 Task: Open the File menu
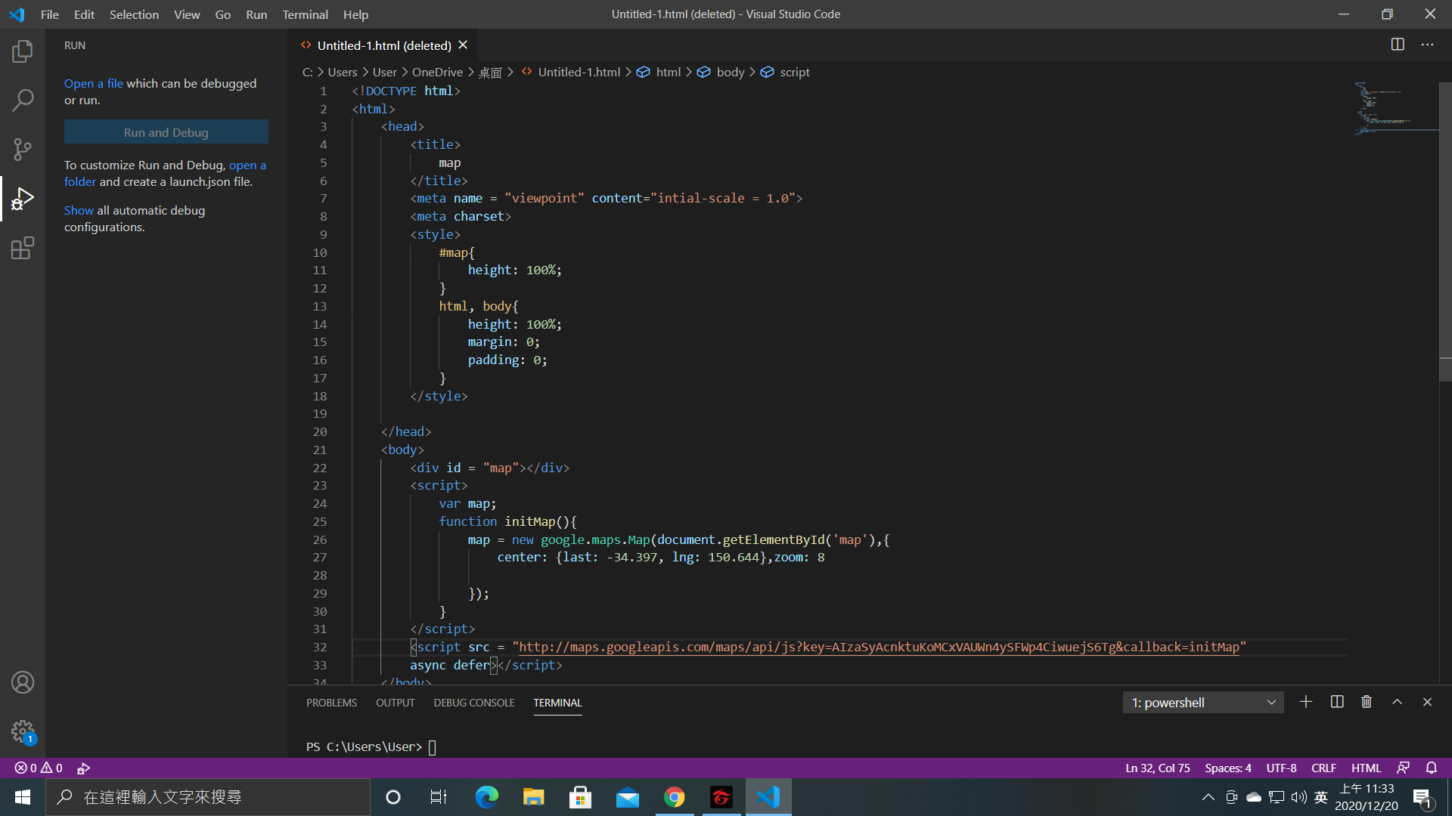(49, 14)
